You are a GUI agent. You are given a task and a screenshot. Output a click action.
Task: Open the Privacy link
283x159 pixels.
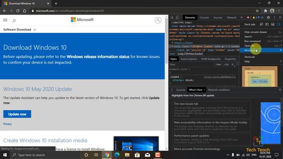(x=8, y=124)
